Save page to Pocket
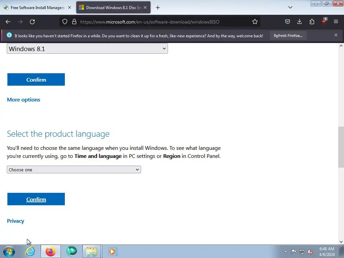This screenshot has height=258, width=344. (288, 22)
